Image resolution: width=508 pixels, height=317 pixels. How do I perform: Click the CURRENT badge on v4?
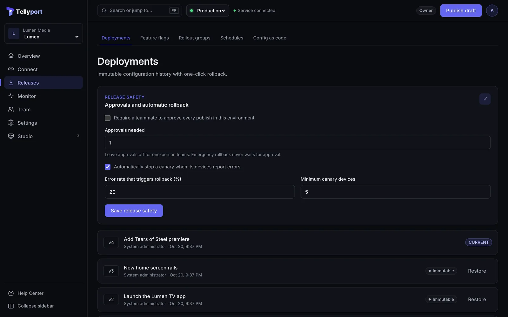pos(478,242)
